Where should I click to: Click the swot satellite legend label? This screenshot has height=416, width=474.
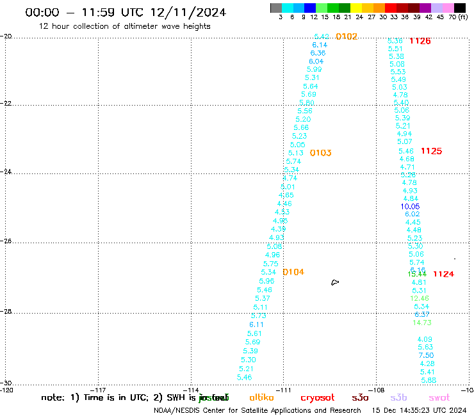click(x=439, y=397)
